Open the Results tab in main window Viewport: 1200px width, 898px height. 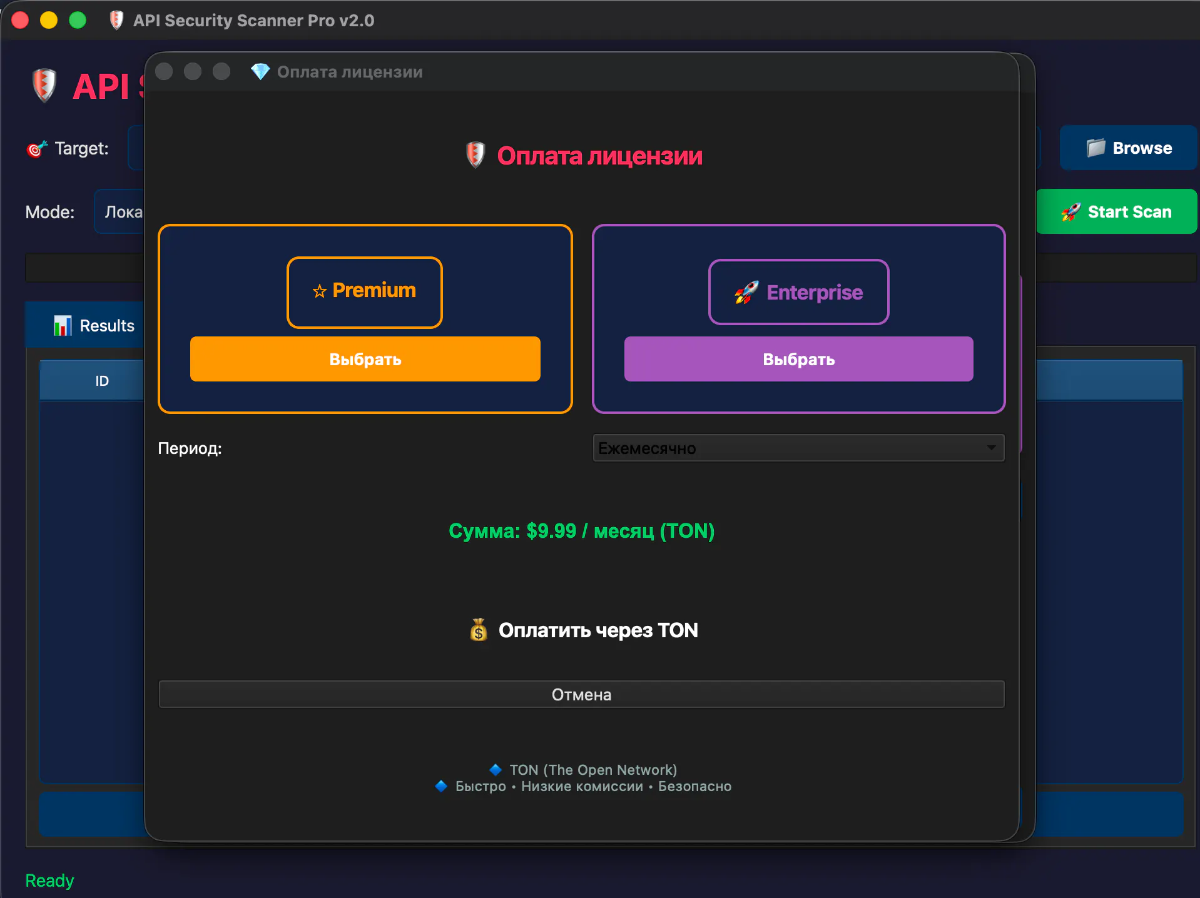tap(85, 325)
